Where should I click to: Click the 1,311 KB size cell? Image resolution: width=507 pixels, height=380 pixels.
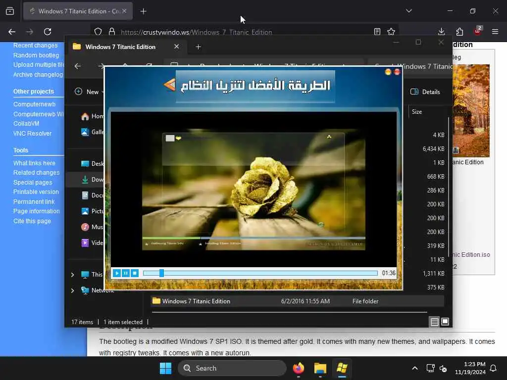(x=433, y=274)
